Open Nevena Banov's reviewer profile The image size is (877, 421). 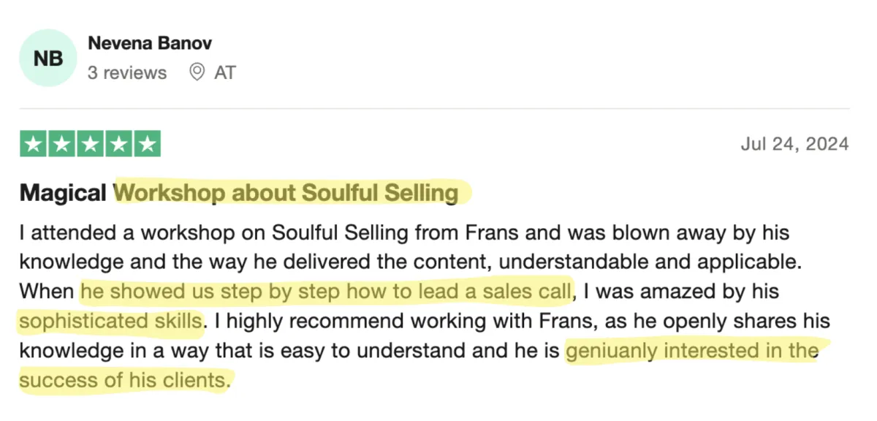coord(150,43)
